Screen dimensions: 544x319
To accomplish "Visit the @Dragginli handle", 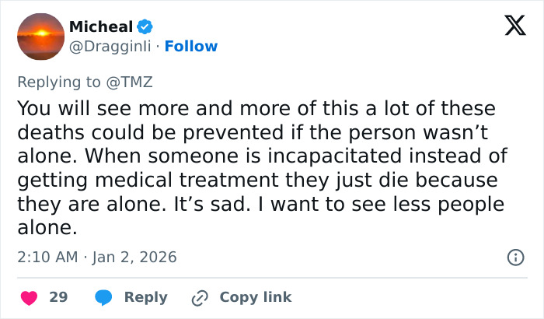I will pos(109,47).
